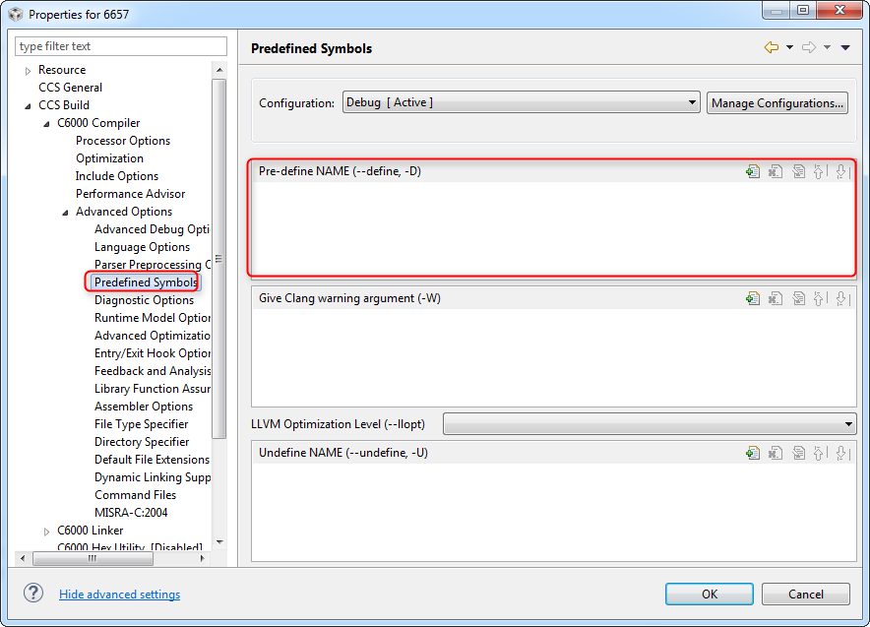Click the Manage Configurations button
This screenshot has height=627, width=870.
(777, 101)
